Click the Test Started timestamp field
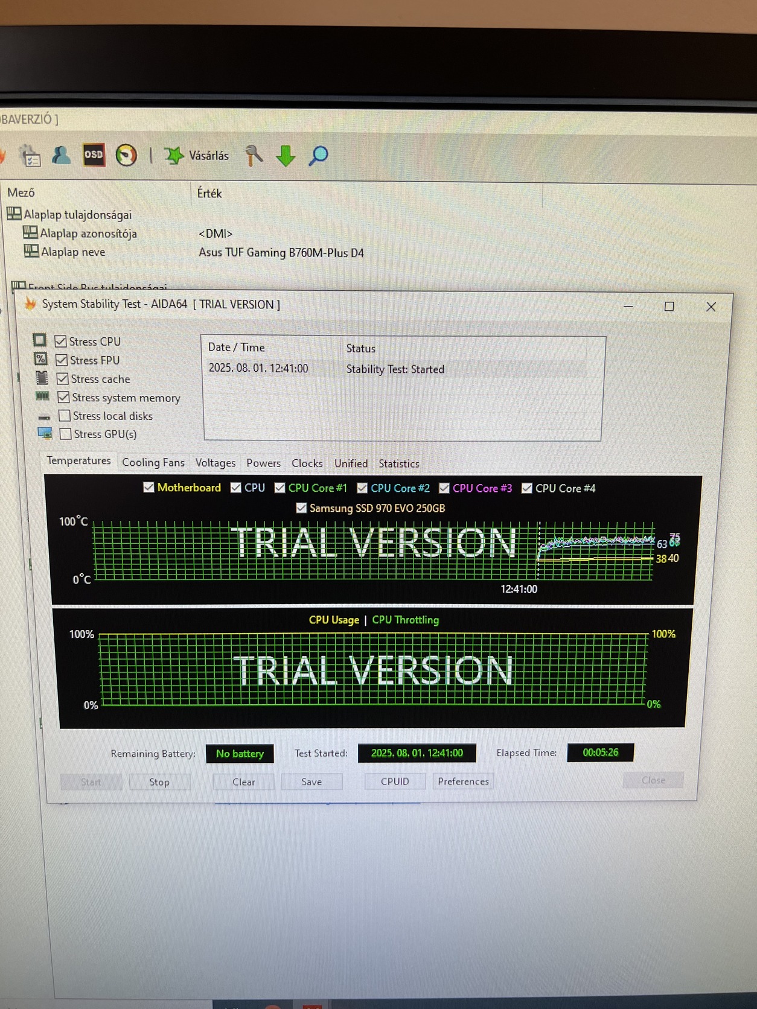 coord(417,753)
